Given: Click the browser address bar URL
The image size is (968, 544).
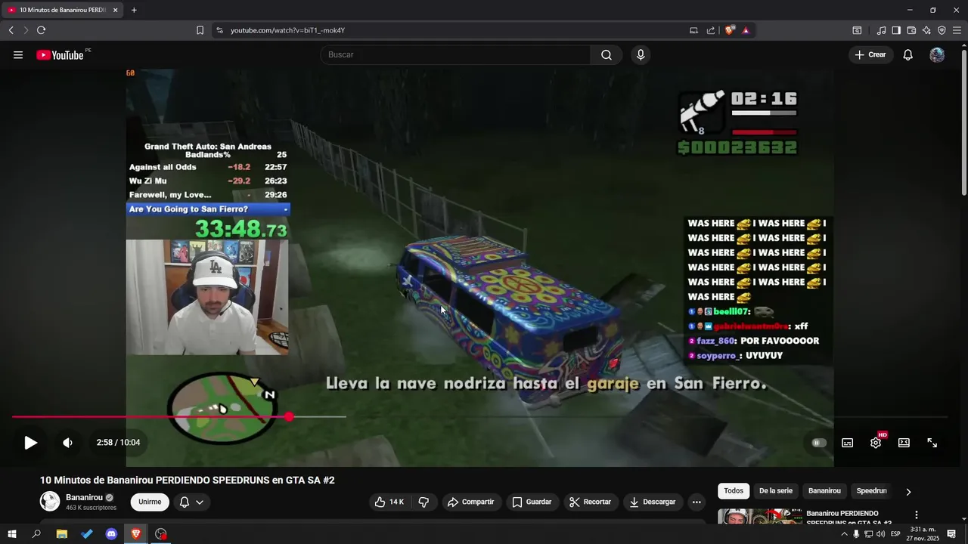Looking at the screenshot, I should pos(287,30).
